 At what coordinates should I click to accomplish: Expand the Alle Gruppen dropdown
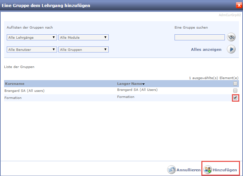coord(83,49)
